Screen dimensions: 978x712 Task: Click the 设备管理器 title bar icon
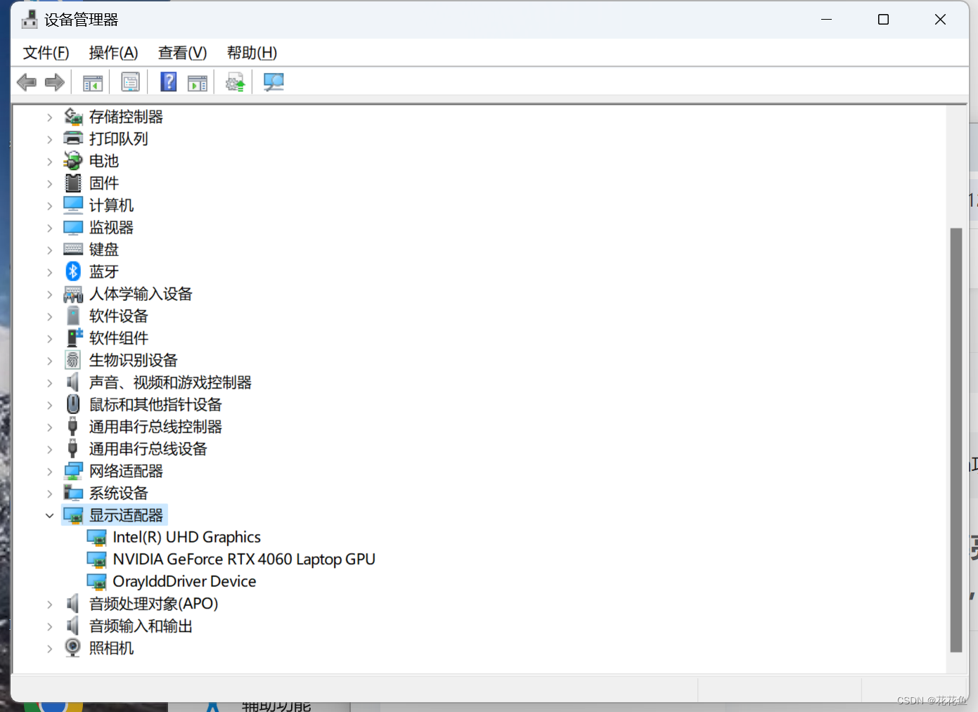coord(30,20)
